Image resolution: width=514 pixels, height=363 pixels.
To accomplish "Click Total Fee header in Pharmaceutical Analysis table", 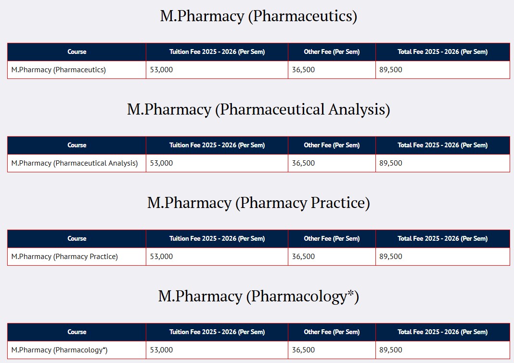I will pos(442,145).
